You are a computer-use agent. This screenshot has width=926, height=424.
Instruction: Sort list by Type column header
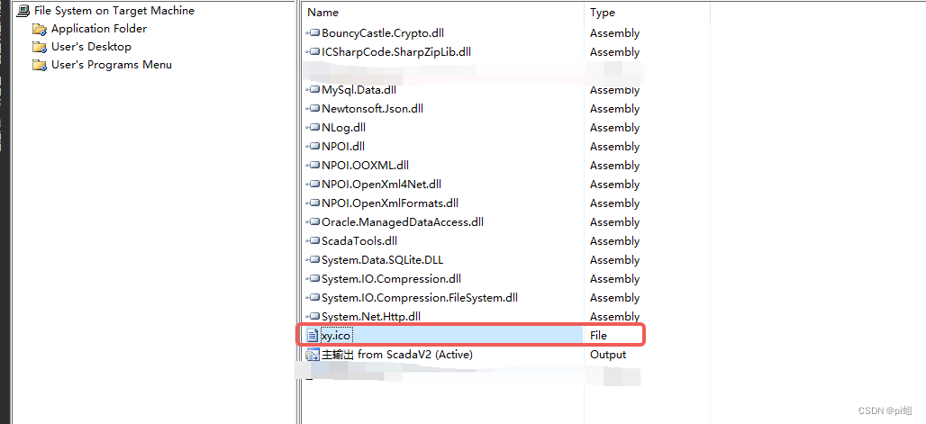[x=603, y=12]
